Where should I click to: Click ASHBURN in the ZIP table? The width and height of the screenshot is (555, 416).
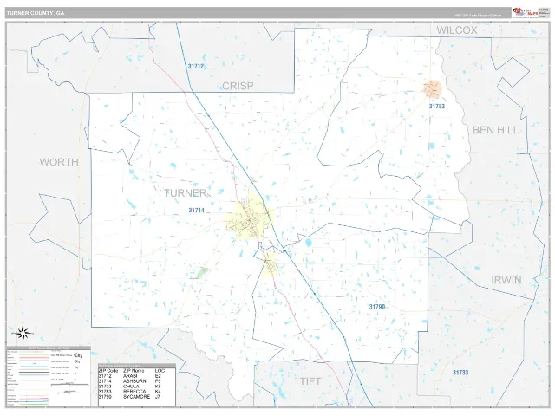(134, 381)
